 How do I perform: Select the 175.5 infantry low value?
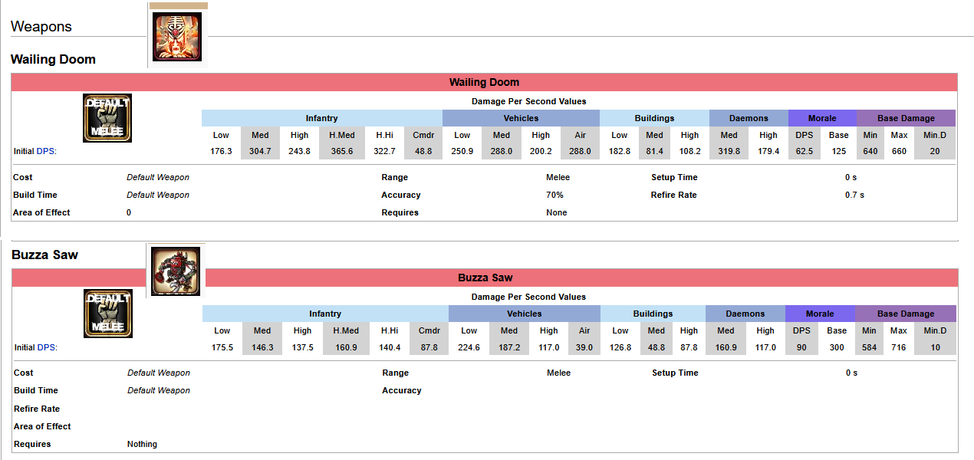click(222, 347)
